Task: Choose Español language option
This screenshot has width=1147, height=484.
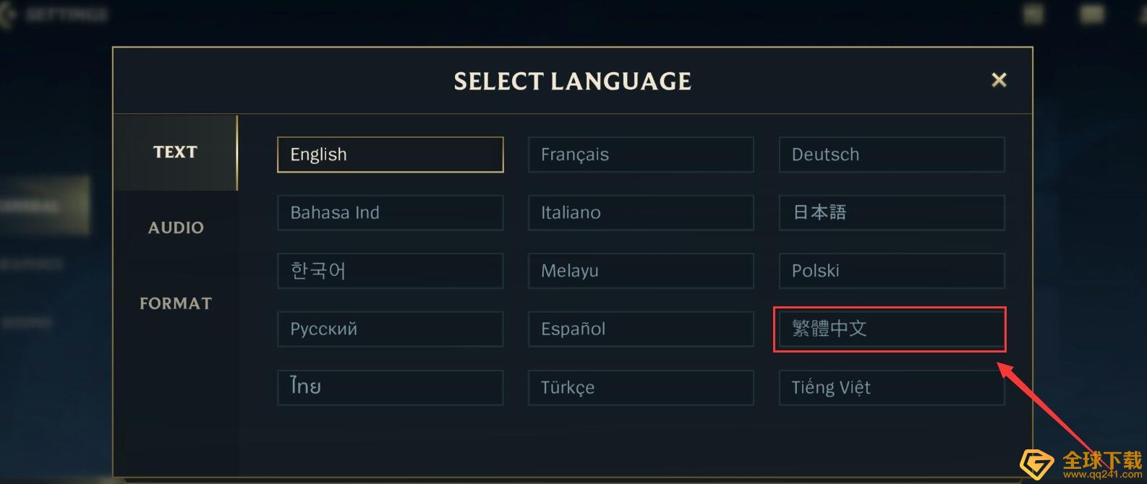Action: point(641,329)
